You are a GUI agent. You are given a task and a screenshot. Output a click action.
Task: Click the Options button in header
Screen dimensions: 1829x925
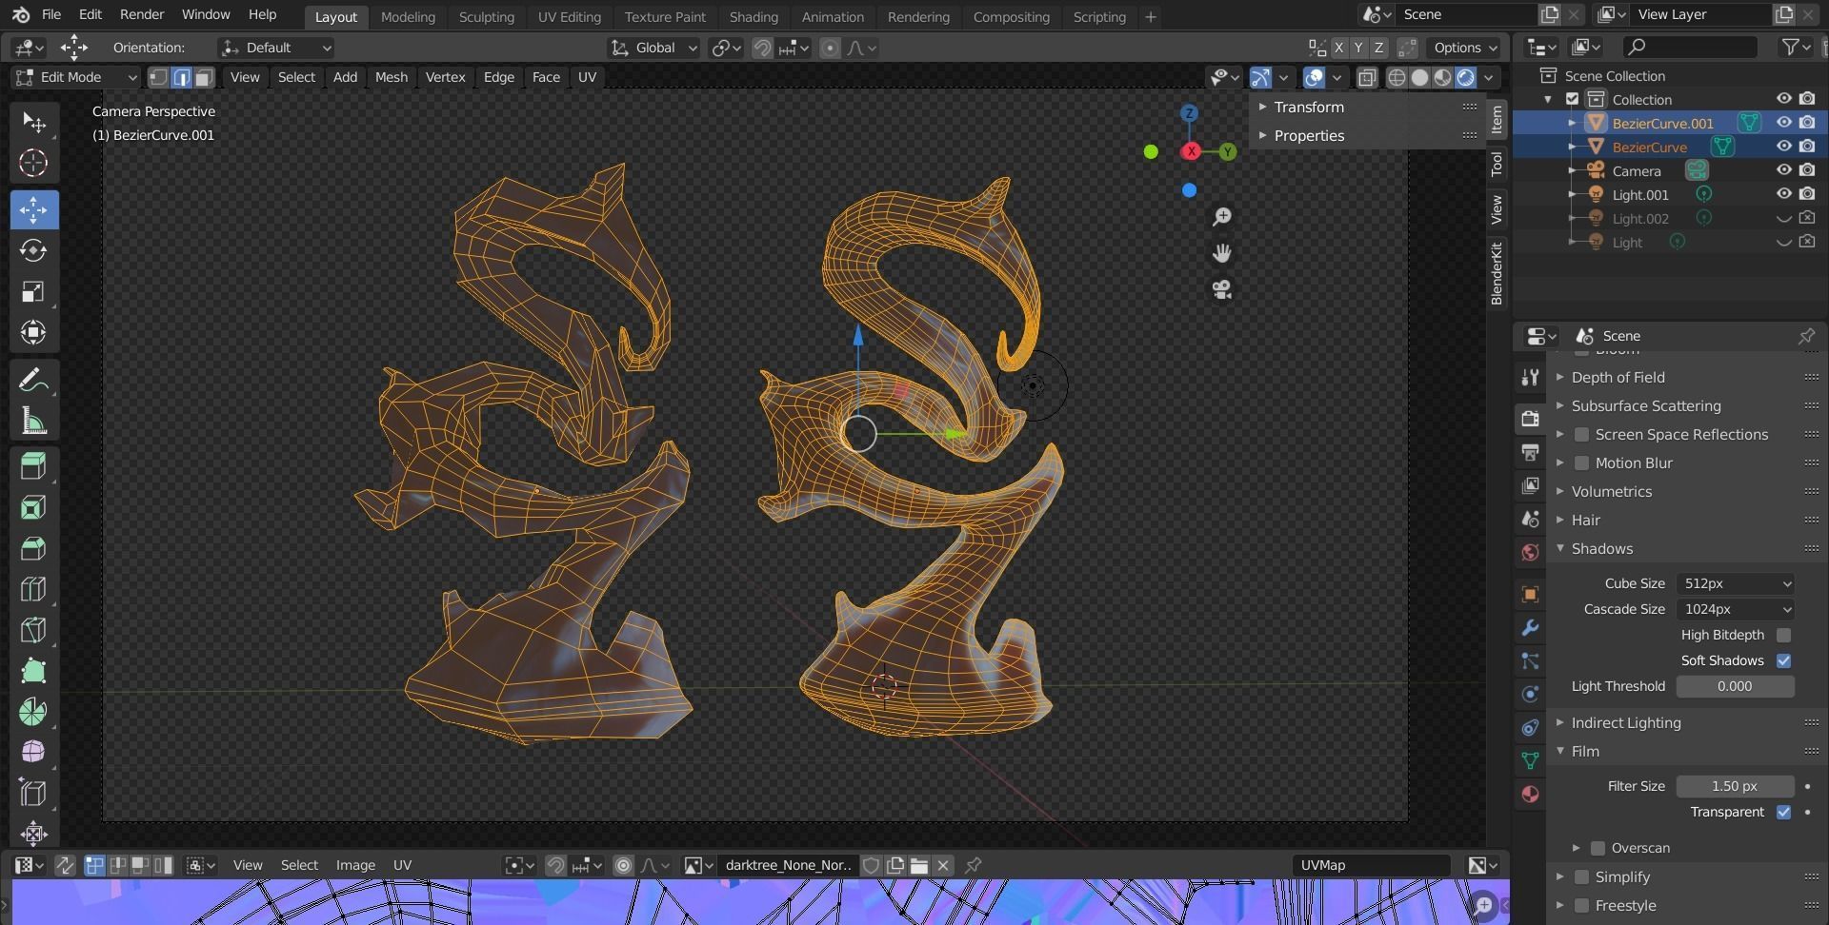click(x=1465, y=48)
